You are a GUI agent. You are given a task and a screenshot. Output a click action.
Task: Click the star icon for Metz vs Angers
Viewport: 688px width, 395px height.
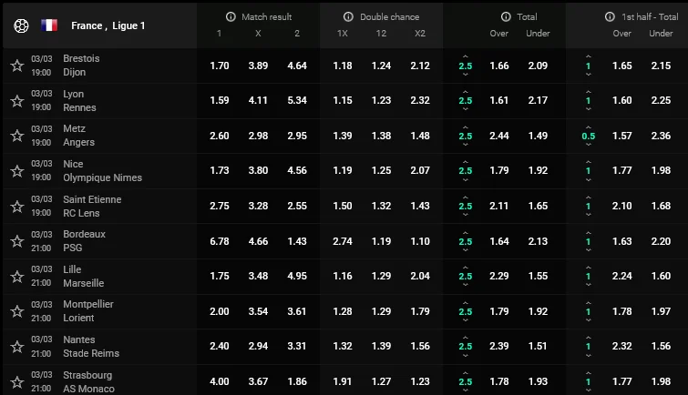pos(16,136)
